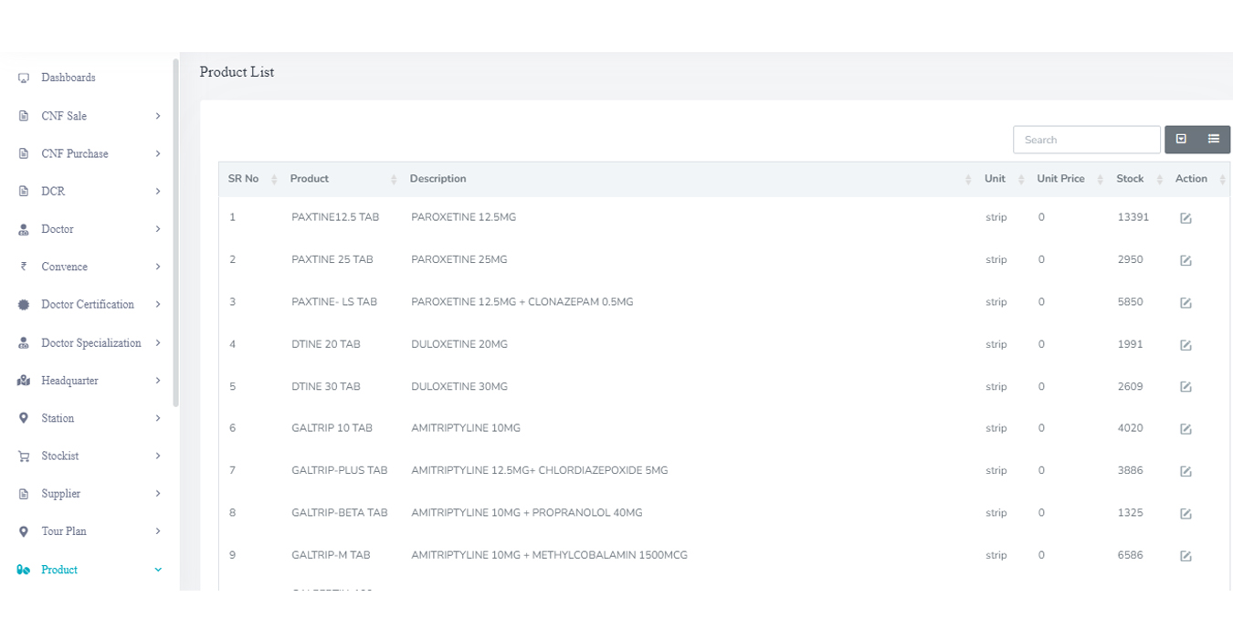
Task: Collapse the Product menu chevron
Action: (157, 569)
